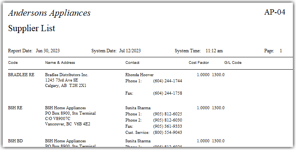This screenshot has height=150, width=296.
Task: Select Bradlee Distributors Inc. supplier name
Action: (67, 75)
